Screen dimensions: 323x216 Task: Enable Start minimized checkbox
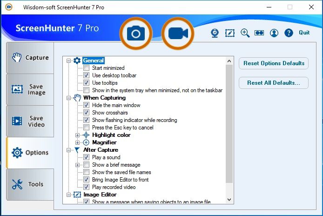point(86,68)
